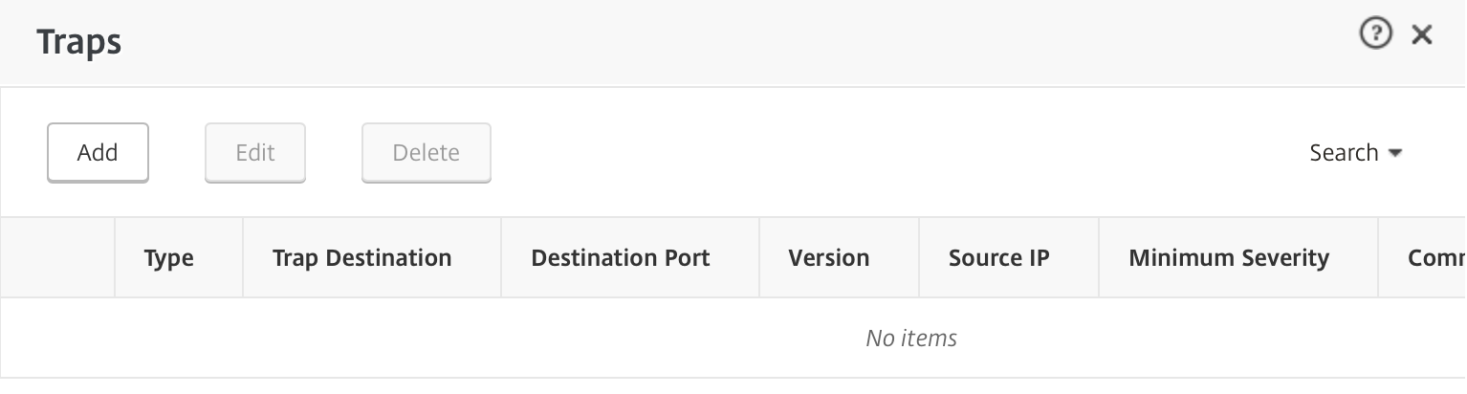Click the disabled Delete button

pyautogui.click(x=426, y=152)
